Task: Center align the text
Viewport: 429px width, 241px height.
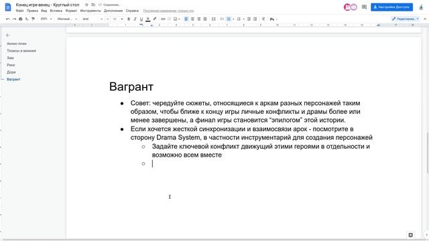Action: coord(192,19)
